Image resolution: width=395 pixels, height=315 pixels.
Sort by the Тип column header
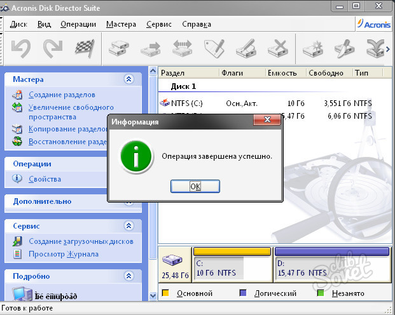pos(367,72)
